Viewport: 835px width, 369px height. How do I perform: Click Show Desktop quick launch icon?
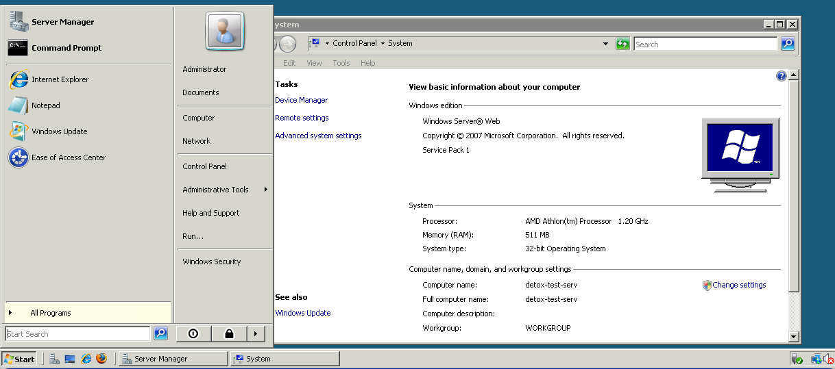(70, 359)
